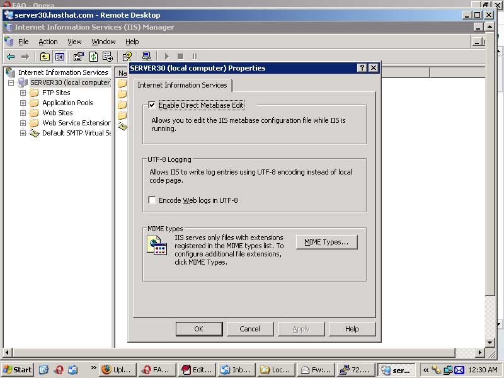Switch to the Inb... taskbar button
The width and height of the screenshot is (504, 378).
[x=237, y=370]
